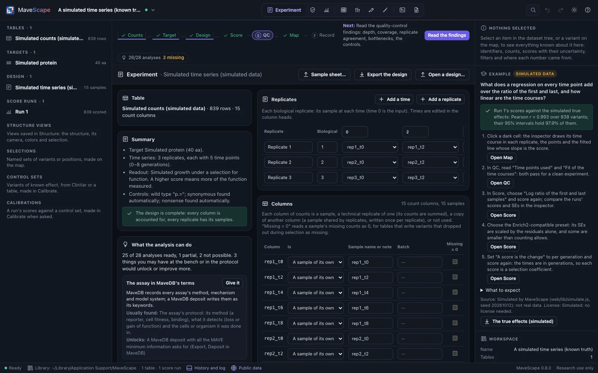Open the protein structure view icon

point(371,10)
